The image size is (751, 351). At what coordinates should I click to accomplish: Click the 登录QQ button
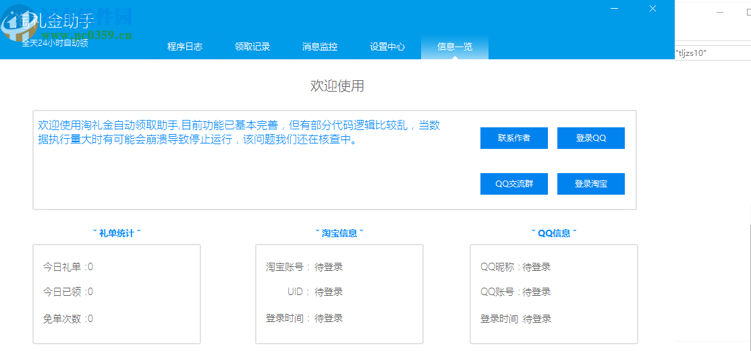(591, 138)
